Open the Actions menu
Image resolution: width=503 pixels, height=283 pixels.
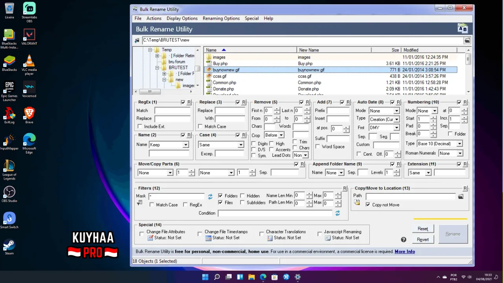coord(154,18)
